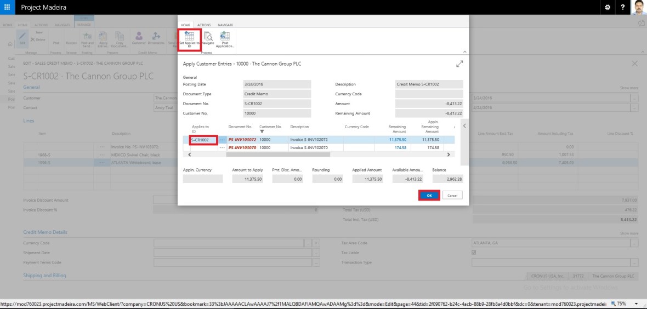Screen dimensions: 647x309
Task: Click the Post Application ribbon icon
Action: 225,39
